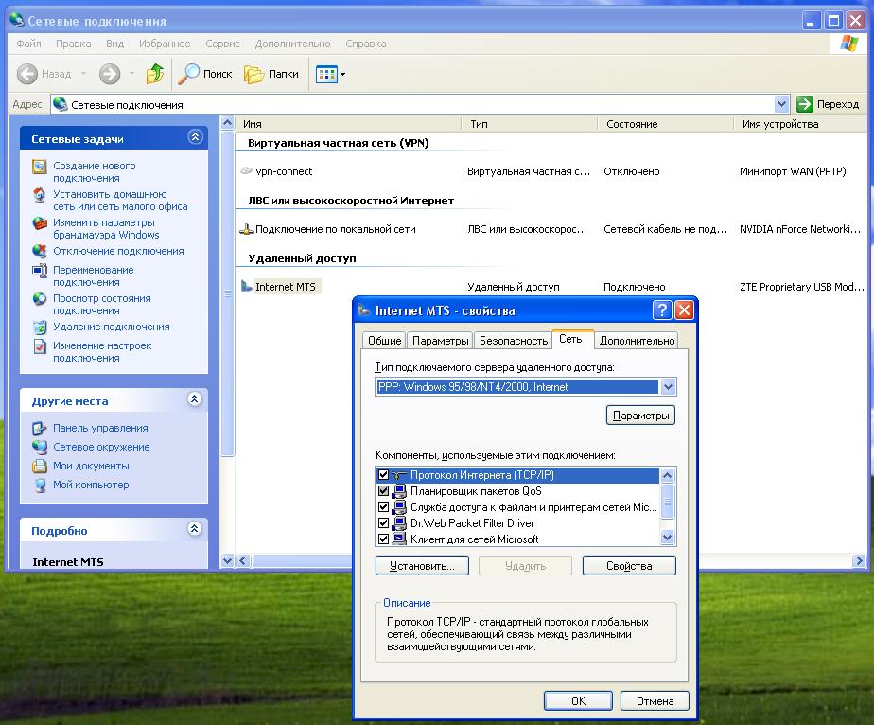Select the vpn-connect connection icon

(246, 170)
